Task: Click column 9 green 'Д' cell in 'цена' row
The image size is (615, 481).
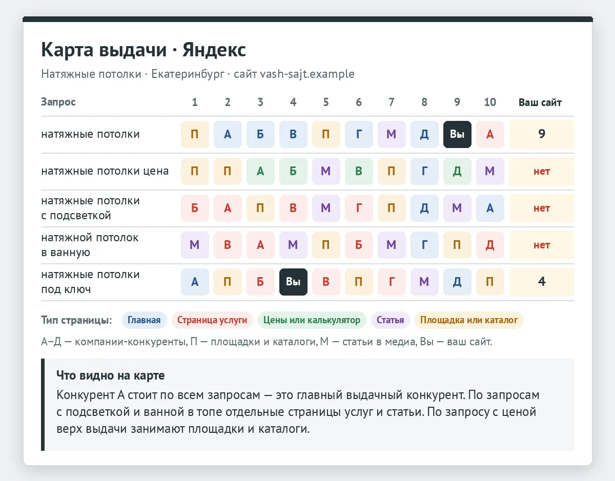Action: [x=457, y=172]
